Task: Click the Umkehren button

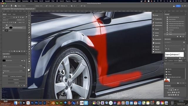Action: click(x=16, y=83)
